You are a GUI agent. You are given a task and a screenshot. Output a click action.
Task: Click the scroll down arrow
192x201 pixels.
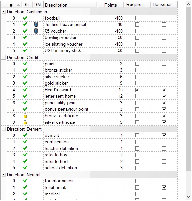pyautogui.click(x=188, y=197)
